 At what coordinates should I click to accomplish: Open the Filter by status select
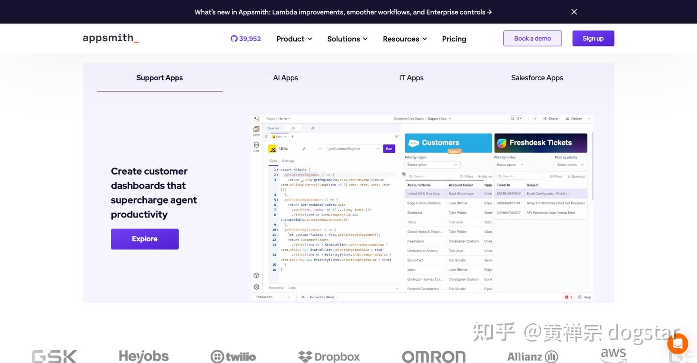click(x=511, y=165)
